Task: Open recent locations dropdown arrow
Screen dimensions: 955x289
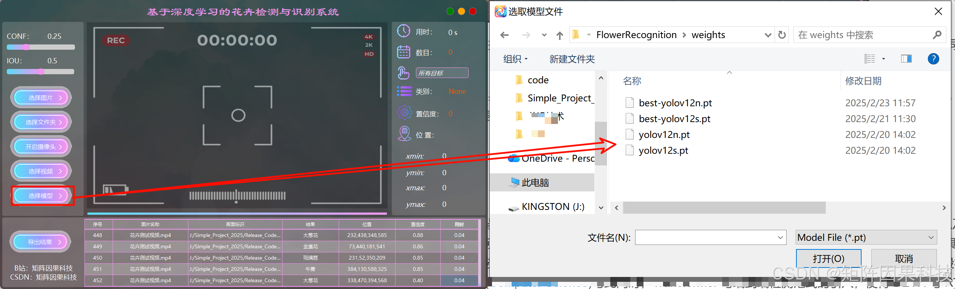Action: pyautogui.click(x=544, y=35)
